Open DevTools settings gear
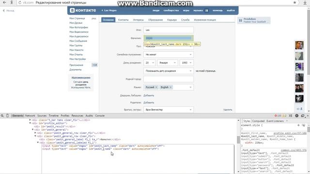This screenshot has height=174, width=310. tap(297, 116)
